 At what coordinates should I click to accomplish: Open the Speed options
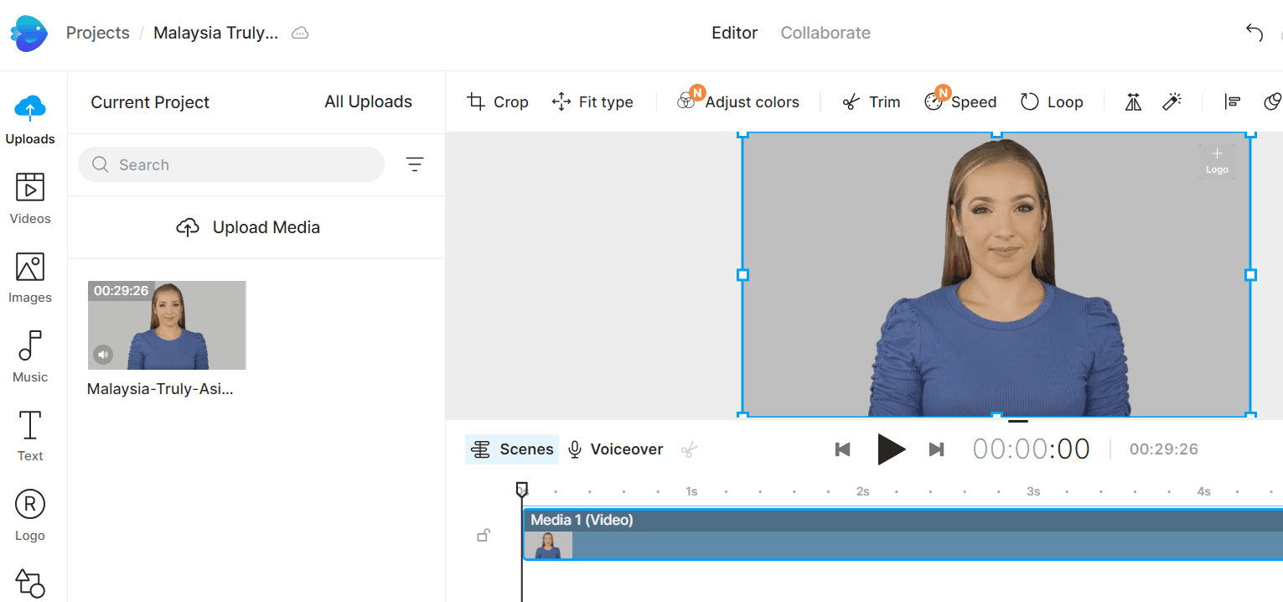pos(960,102)
